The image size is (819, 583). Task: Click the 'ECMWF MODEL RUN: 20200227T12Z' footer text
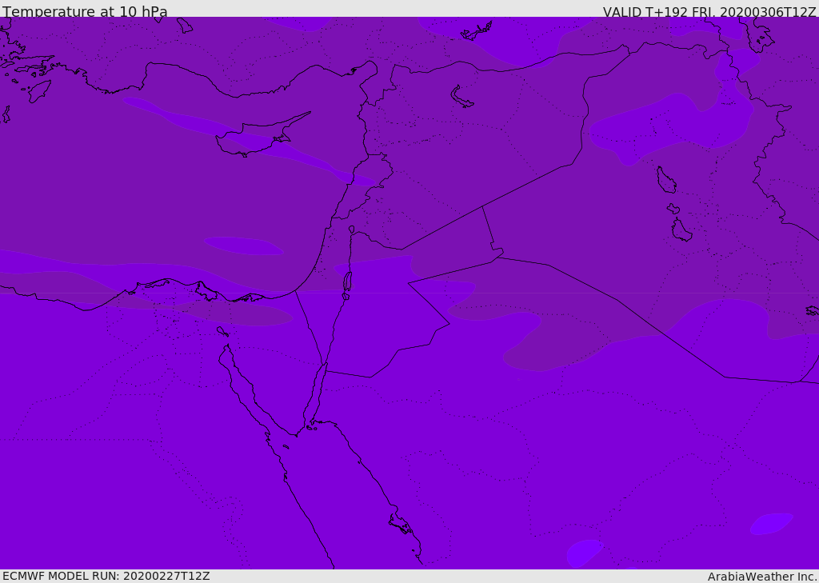(x=106, y=577)
